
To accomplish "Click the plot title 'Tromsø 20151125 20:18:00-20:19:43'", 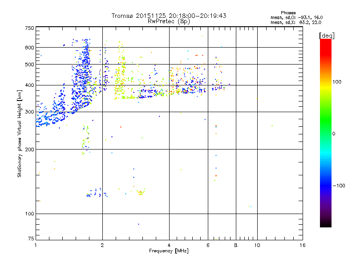I will [169, 16].
